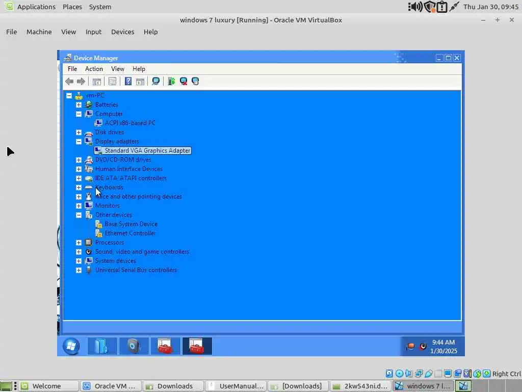Viewport: 522px width, 392px height.
Task: Click VirtualBox USB status icon
Action: [x=428, y=374]
